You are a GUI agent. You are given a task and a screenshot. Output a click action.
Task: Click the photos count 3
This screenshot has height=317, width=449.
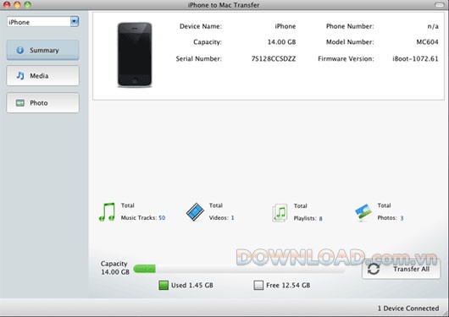402,218
